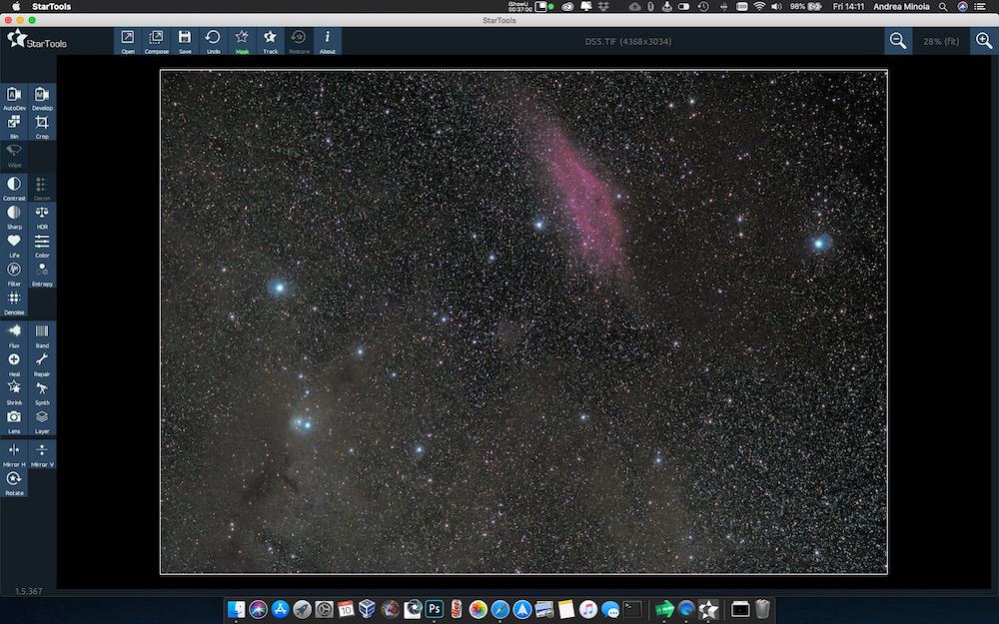Open the Color module

click(x=42, y=247)
